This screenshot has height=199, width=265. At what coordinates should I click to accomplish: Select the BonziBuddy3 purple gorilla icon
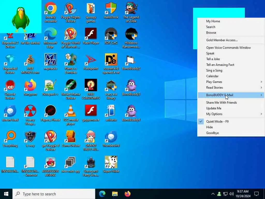click(131, 88)
